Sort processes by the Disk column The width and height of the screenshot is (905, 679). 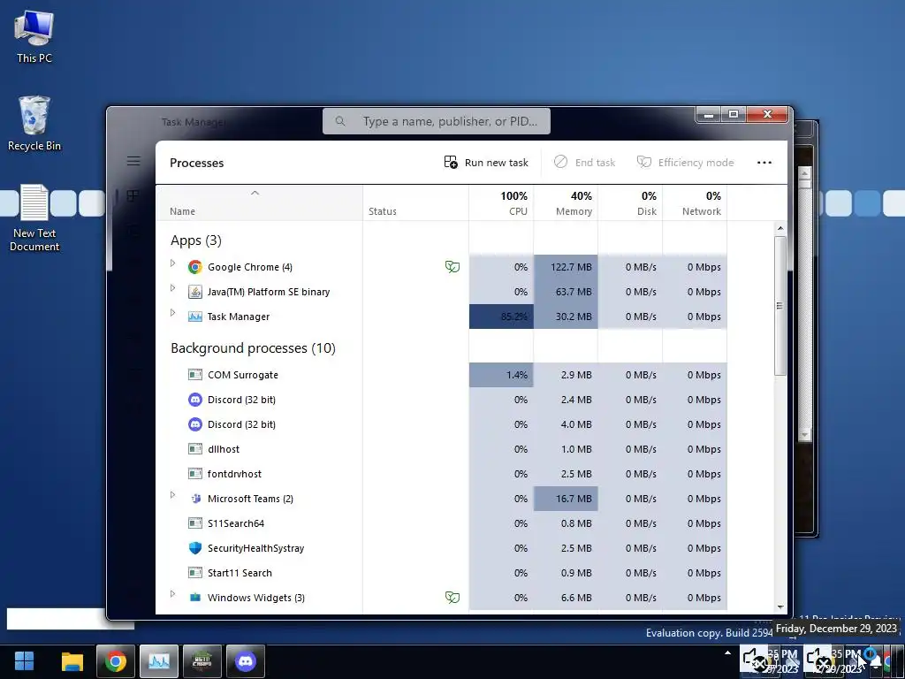[630, 202]
